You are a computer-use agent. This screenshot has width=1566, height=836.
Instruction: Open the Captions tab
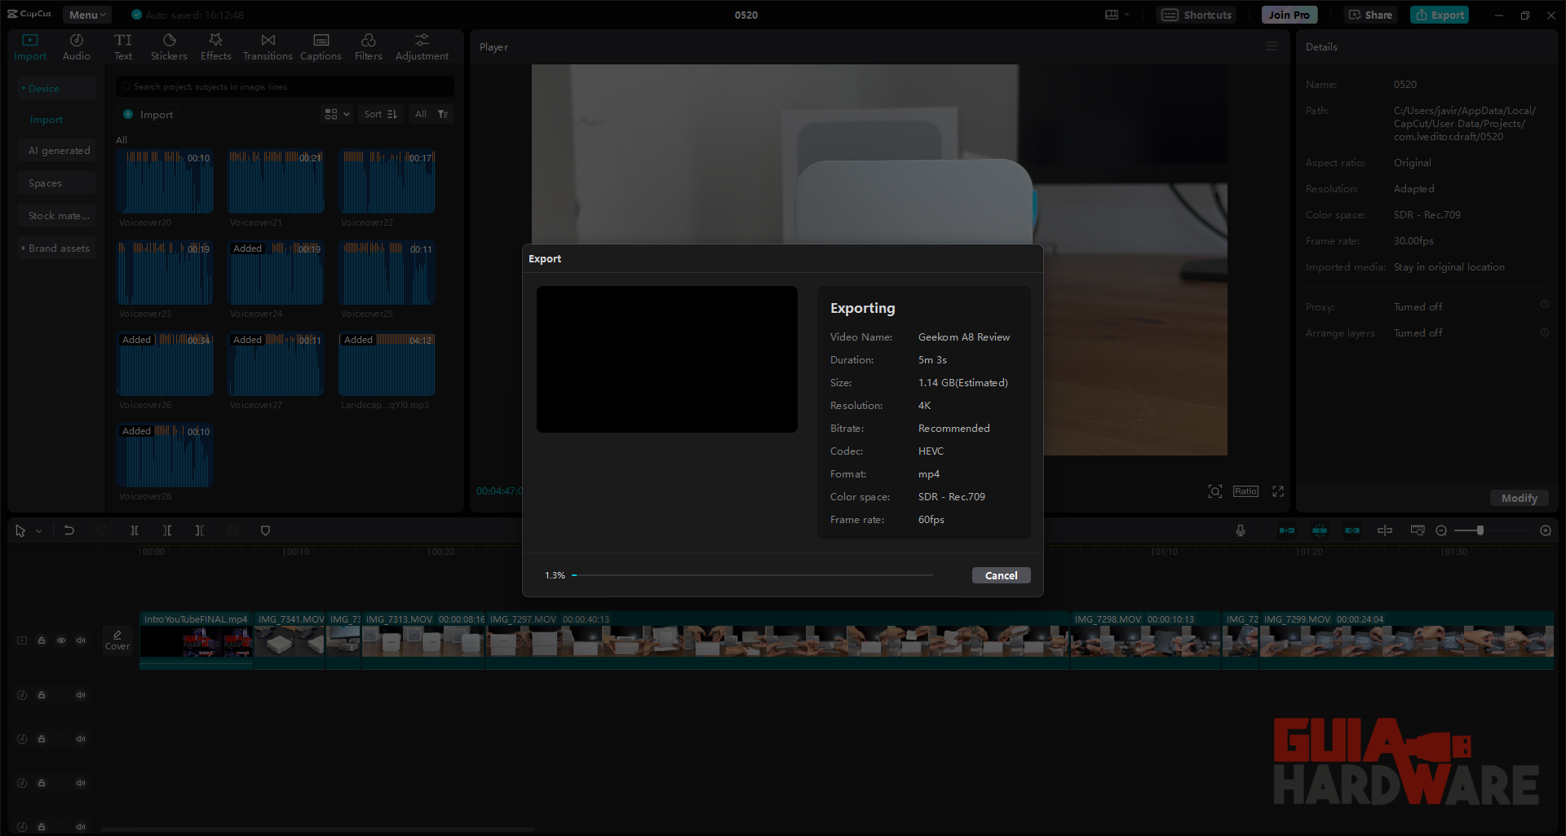321,47
